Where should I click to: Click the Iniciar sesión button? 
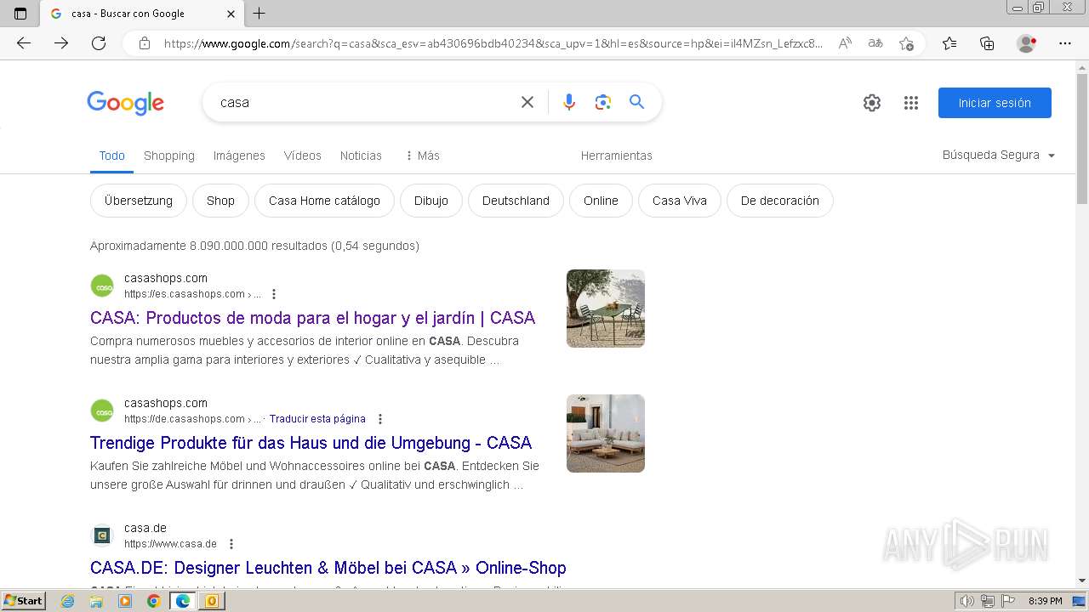(x=995, y=103)
